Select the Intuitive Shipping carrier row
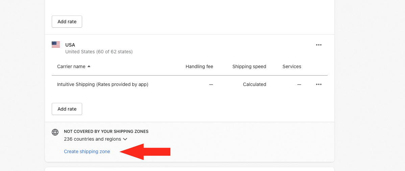This screenshot has width=405, height=171. point(102,84)
